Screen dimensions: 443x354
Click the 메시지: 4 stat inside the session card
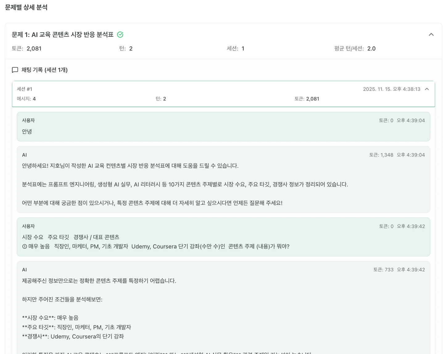27,99
